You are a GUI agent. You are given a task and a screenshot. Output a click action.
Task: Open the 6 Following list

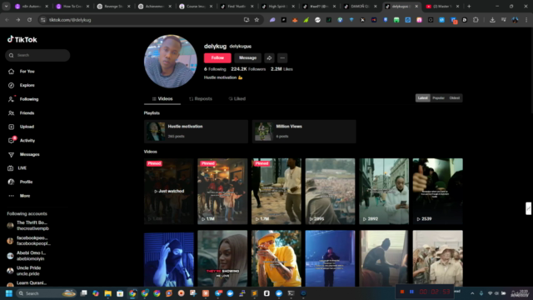point(215,69)
